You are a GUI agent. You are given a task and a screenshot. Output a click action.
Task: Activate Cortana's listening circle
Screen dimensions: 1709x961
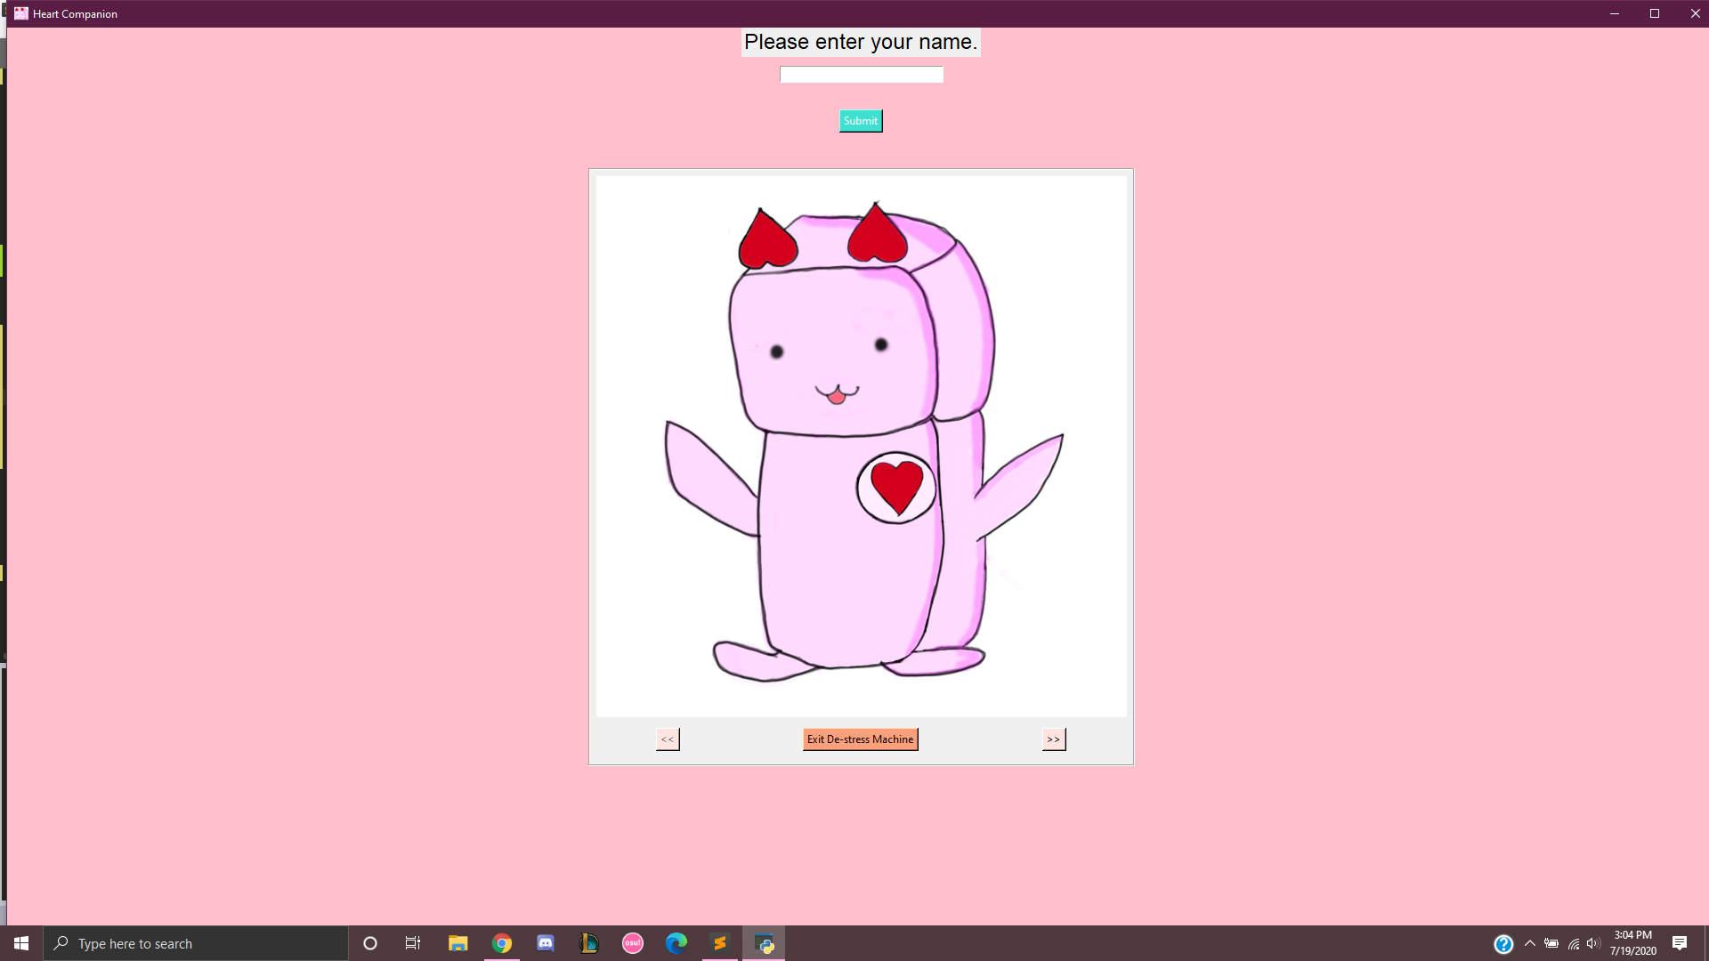pos(369,942)
